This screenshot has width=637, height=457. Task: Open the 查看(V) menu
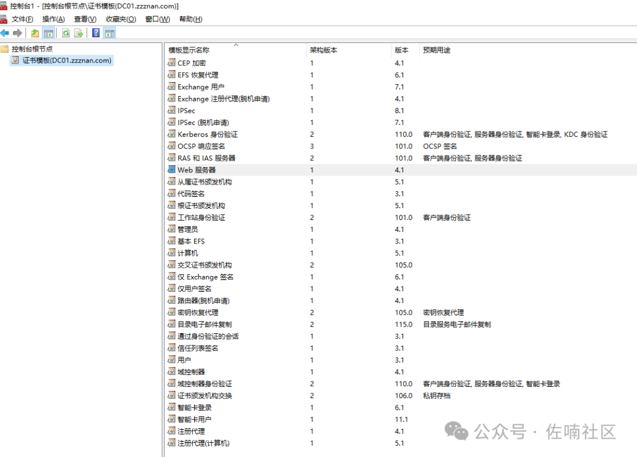click(x=86, y=19)
